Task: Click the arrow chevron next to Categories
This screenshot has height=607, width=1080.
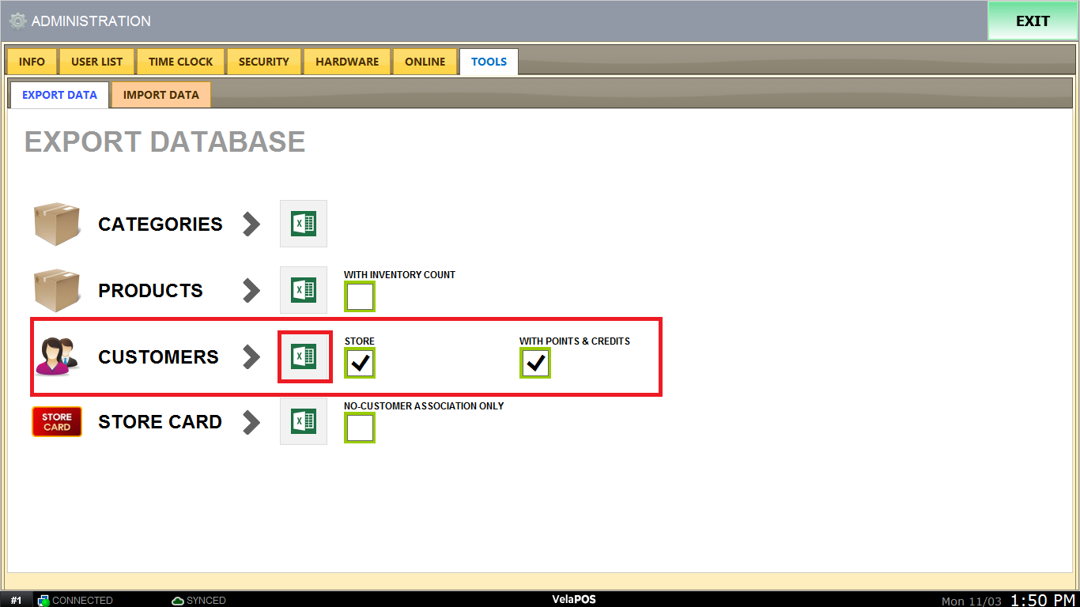Action: tap(251, 224)
